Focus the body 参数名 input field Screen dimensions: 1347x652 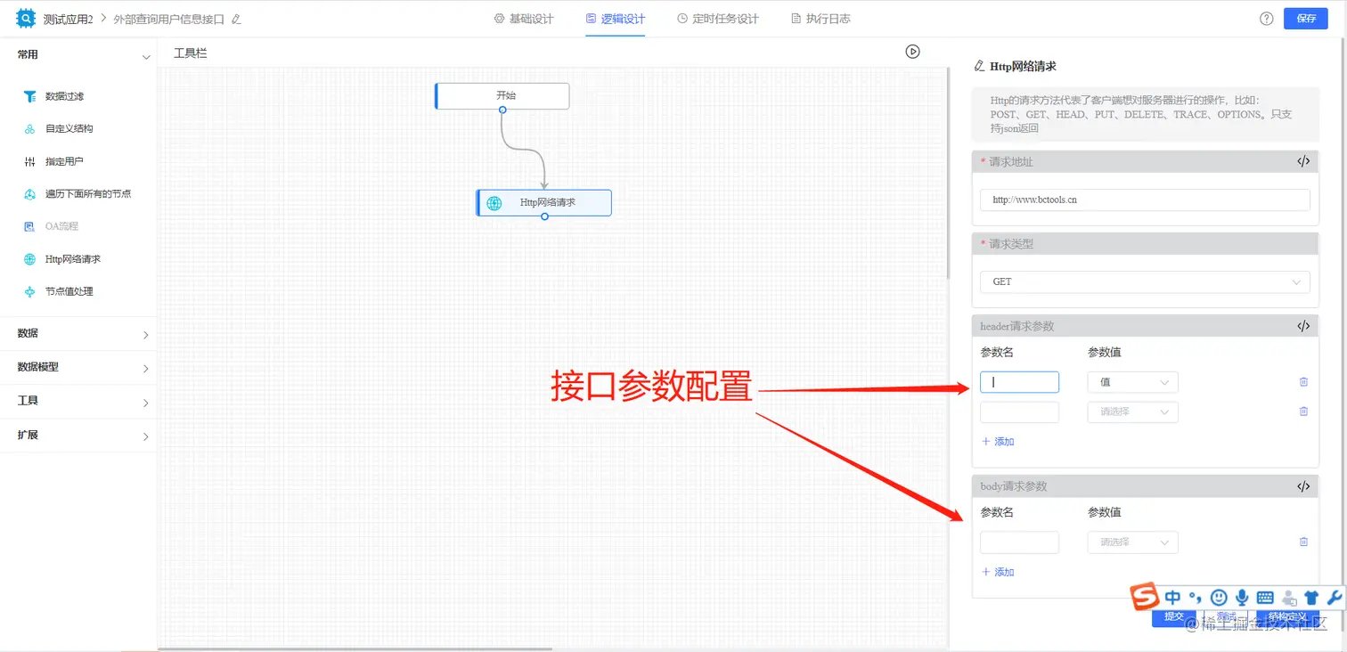click(x=1019, y=542)
